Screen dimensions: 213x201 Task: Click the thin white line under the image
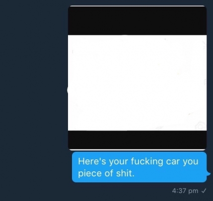(x=137, y=150)
